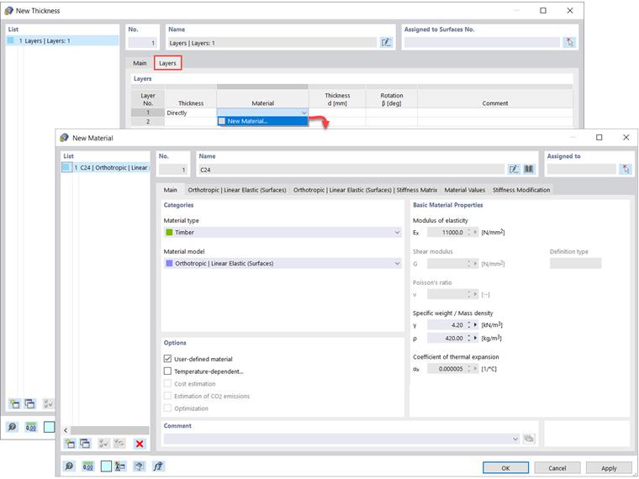
Task: Switch to Layers tab in New Thickness
Action: (x=167, y=63)
